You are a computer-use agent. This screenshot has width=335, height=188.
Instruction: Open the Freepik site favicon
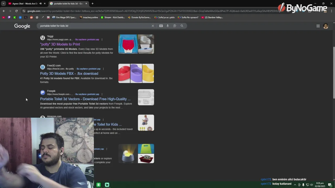point(42,92)
